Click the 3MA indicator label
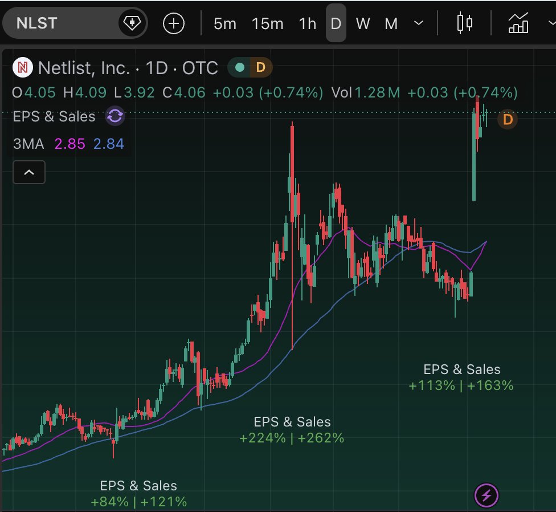This screenshot has height=512, width=556. pos(28,144)
